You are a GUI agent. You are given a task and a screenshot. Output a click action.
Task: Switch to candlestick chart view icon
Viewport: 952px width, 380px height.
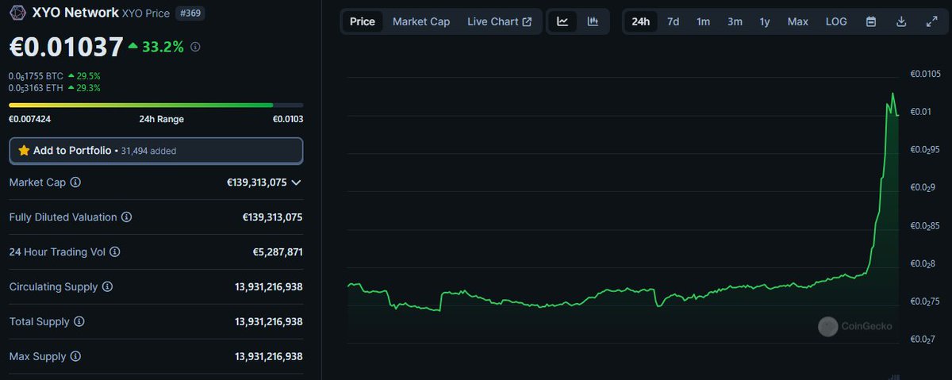click(x=593, y=21)
